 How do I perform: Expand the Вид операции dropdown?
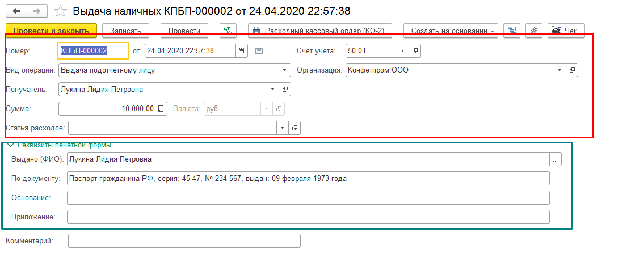[284, 70]
